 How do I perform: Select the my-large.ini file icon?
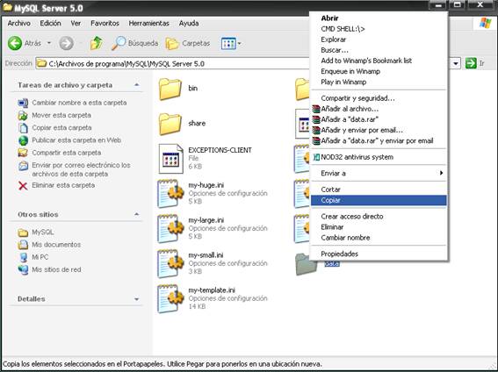[171, 228]
